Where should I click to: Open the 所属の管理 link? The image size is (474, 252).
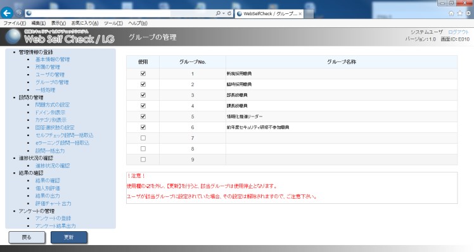pos(48,67)
